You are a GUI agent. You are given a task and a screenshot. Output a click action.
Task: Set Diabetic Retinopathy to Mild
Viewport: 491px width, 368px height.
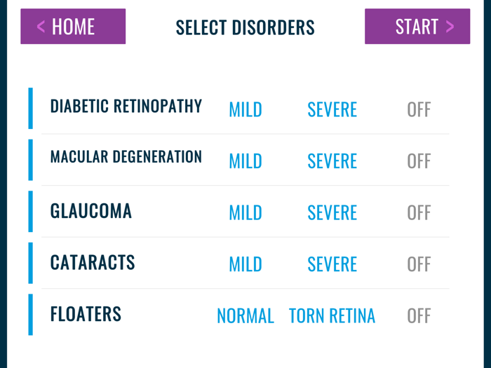245,109
